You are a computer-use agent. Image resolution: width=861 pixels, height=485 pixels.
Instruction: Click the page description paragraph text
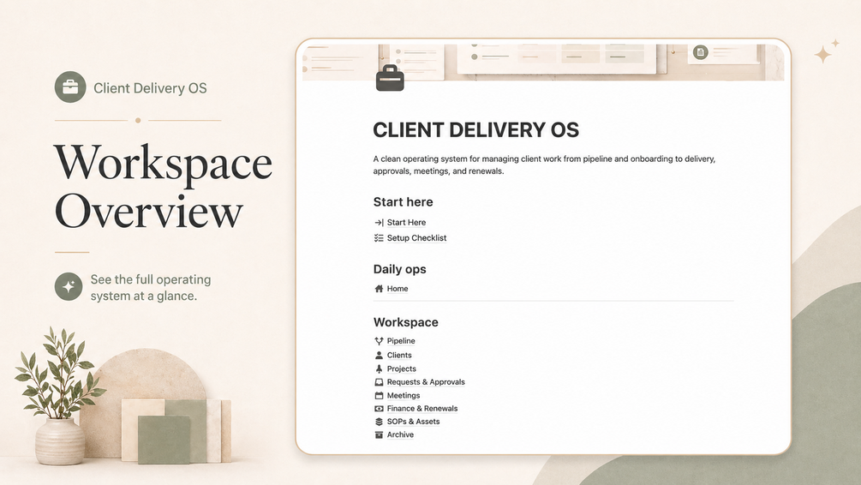[x=544, y=165]
